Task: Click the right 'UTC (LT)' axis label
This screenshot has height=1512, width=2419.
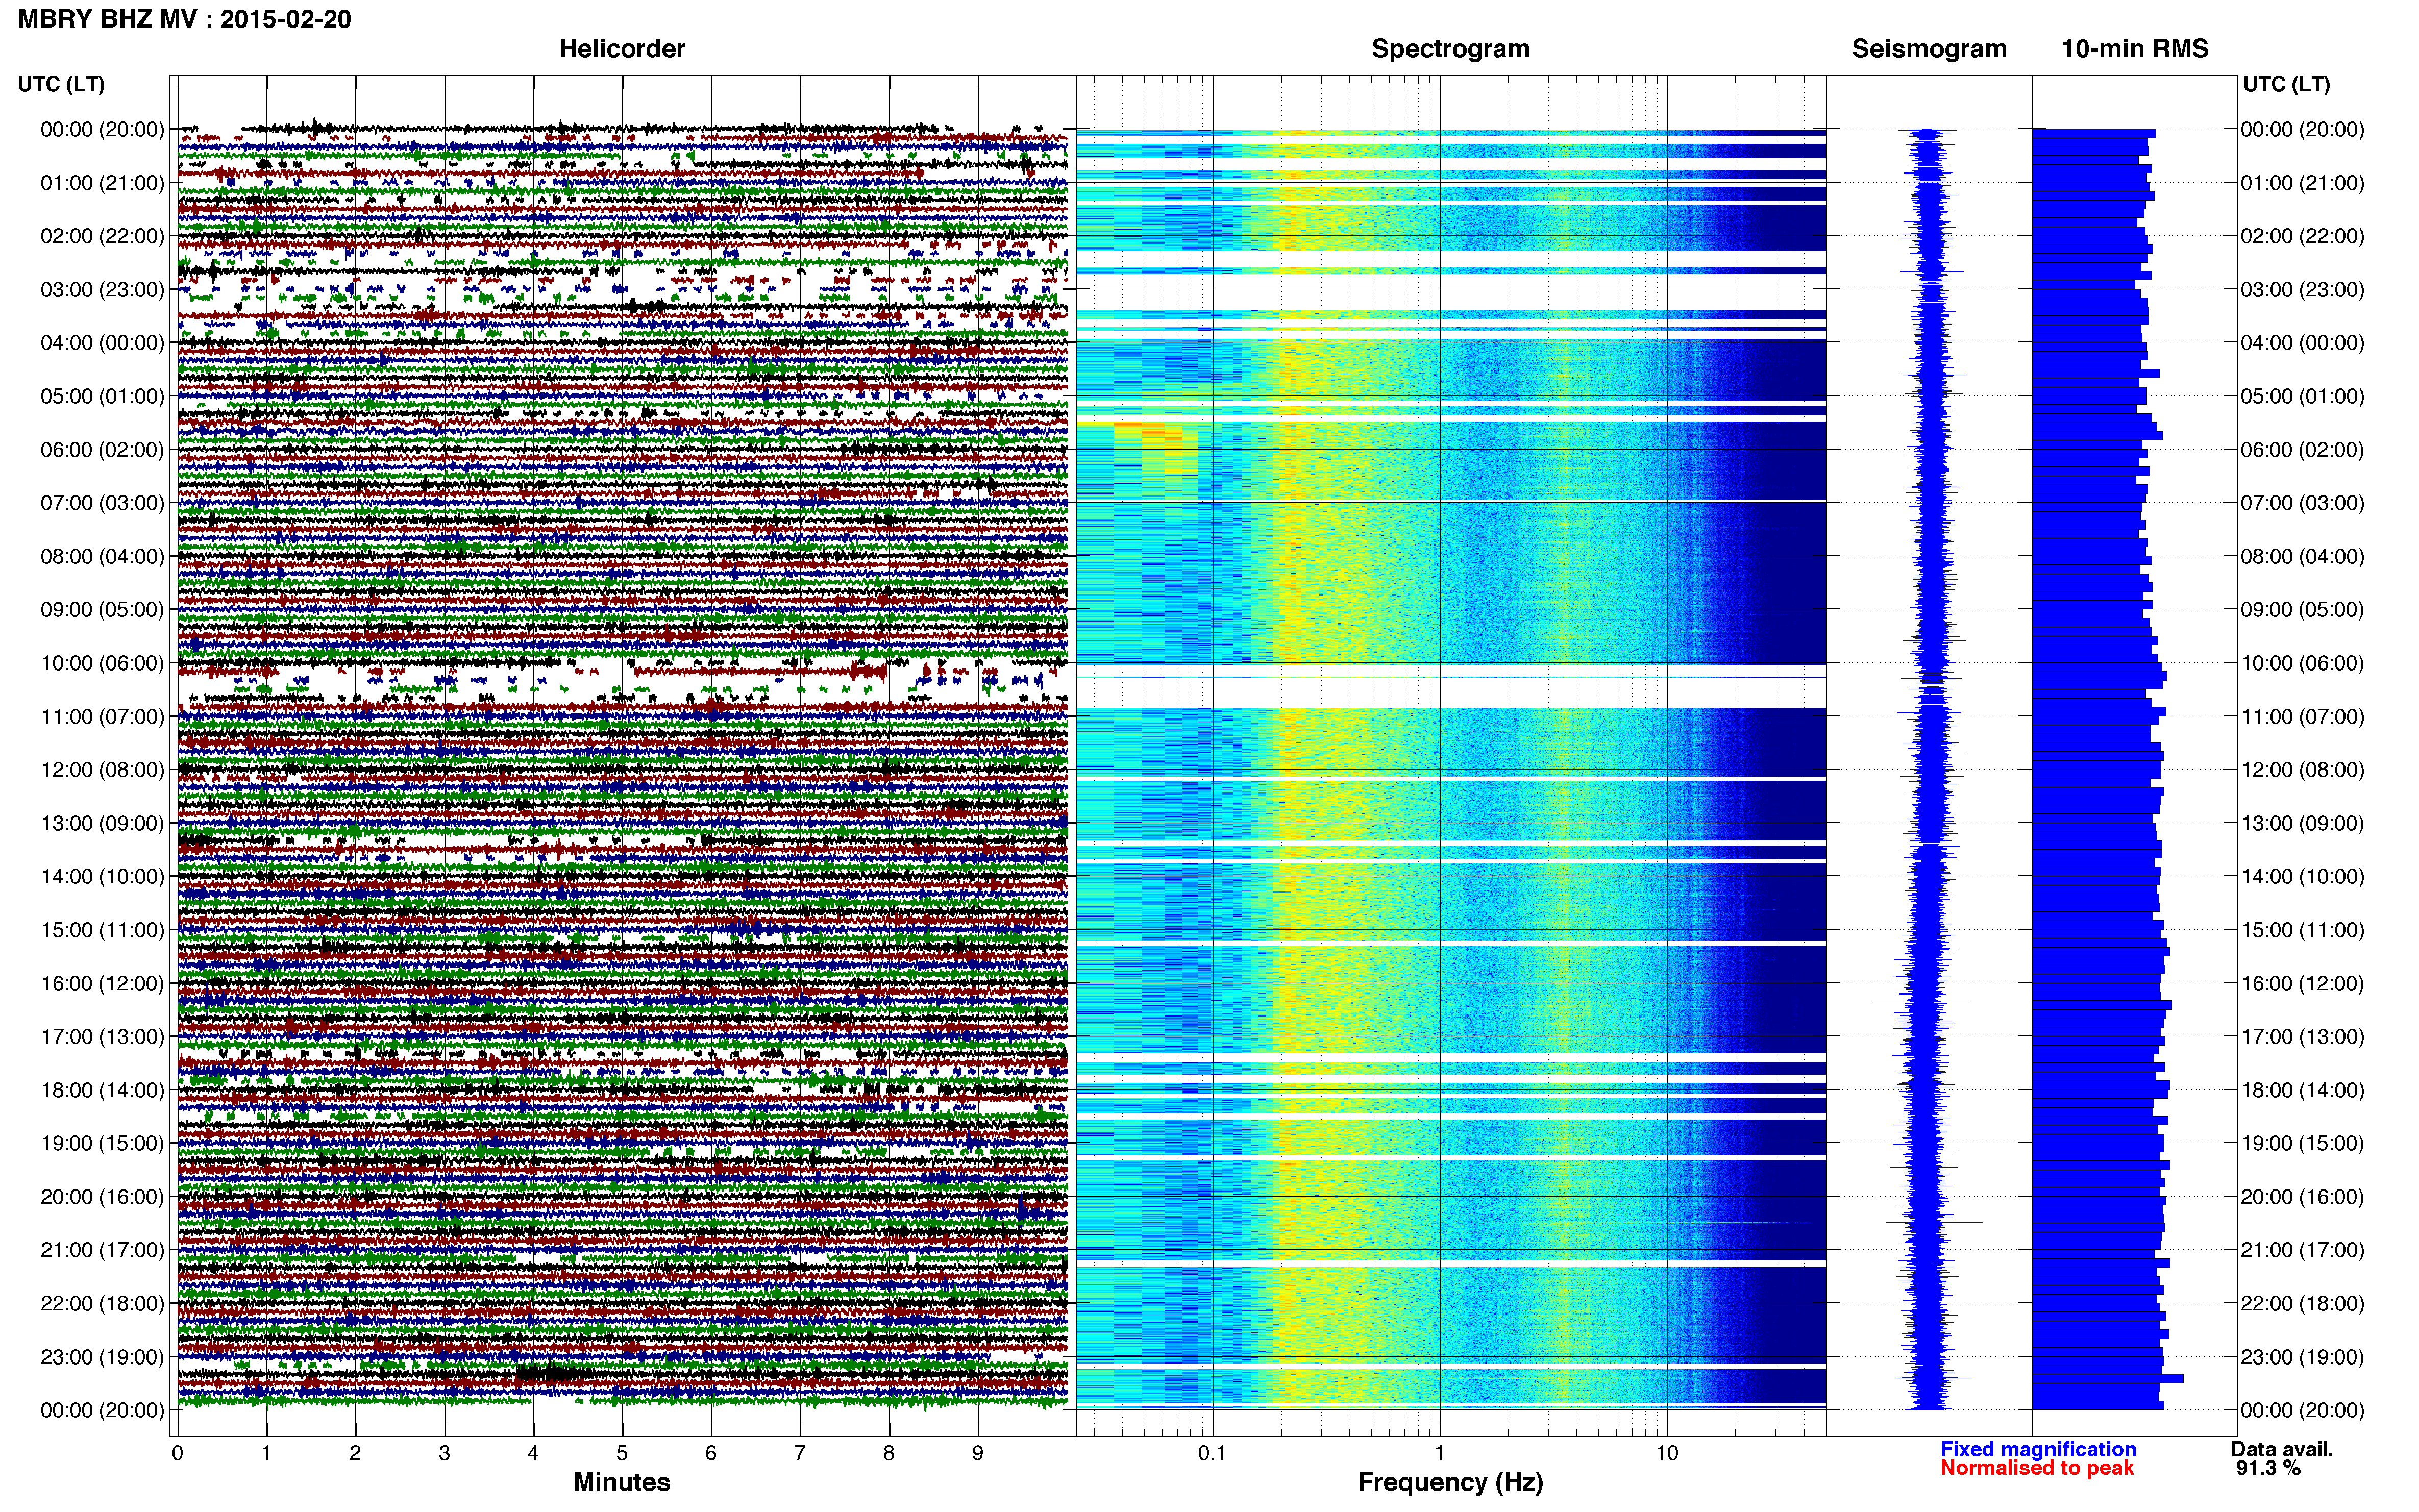Action: (2286, 84)
